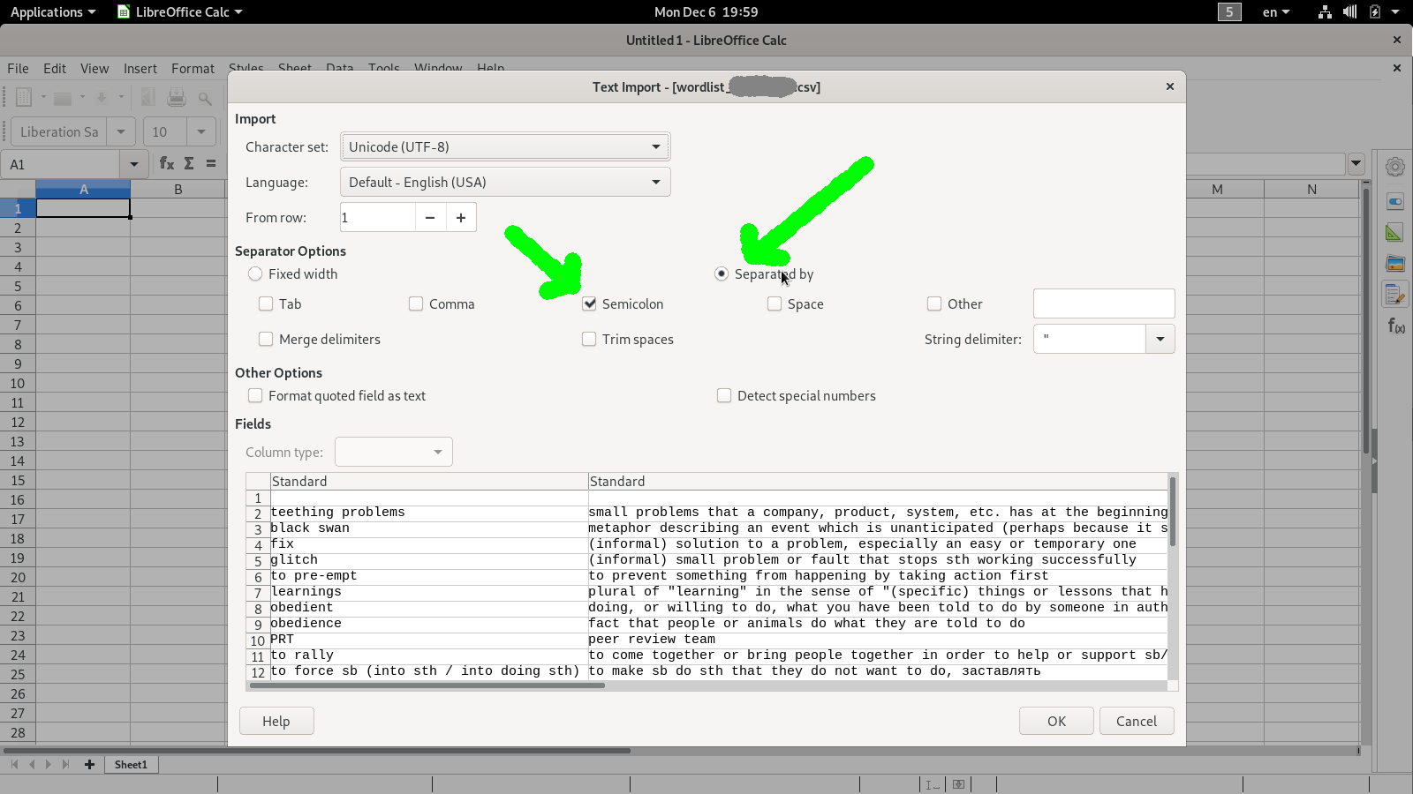Open sidebar Properties panel icon
The height and width of the screenshot is (794, 1413).
click(1394, 202)
